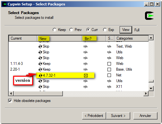Image resolution: width=162 pixels, height=124 pixels.
Task: Select the Prev radio button
Action: (x=71, y=30)
